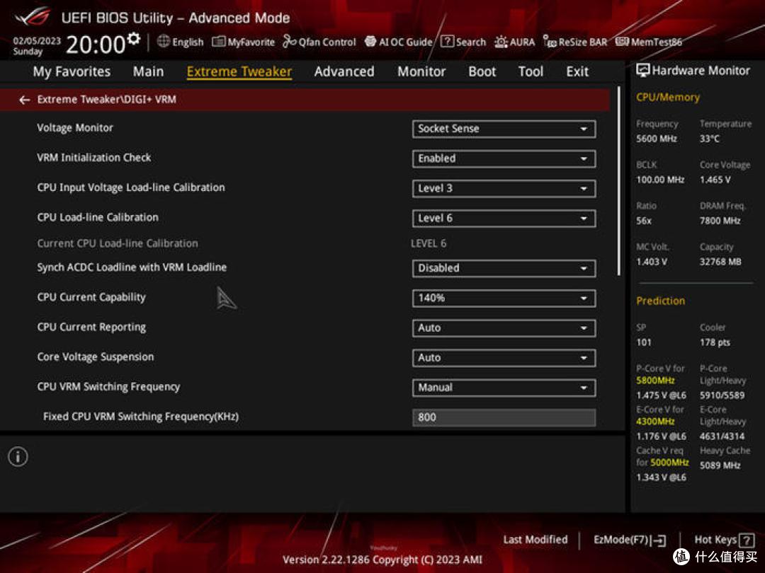The height and width of the screenshot is (573, 765).
Task: Click the Extreme Tweaker\DIGI+ VRM breadcrumb
Action: (x=107, y=100)
